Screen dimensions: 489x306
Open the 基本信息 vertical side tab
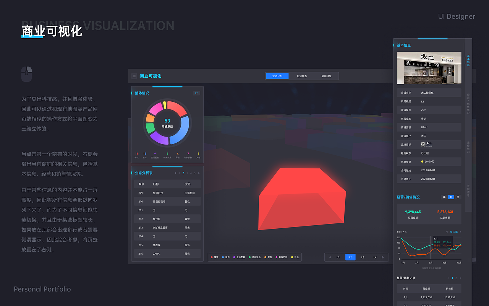[468, 60]
